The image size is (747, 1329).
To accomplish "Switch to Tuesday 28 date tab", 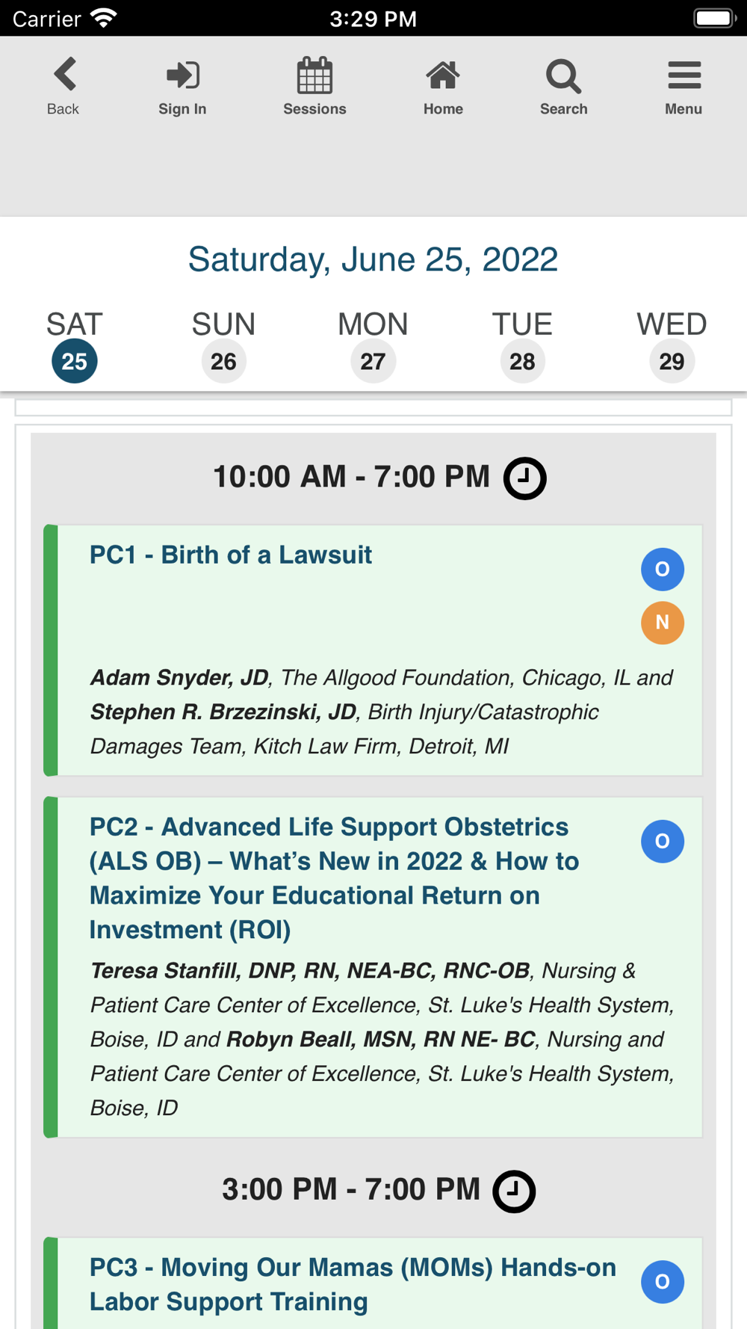I will point(522,346).
